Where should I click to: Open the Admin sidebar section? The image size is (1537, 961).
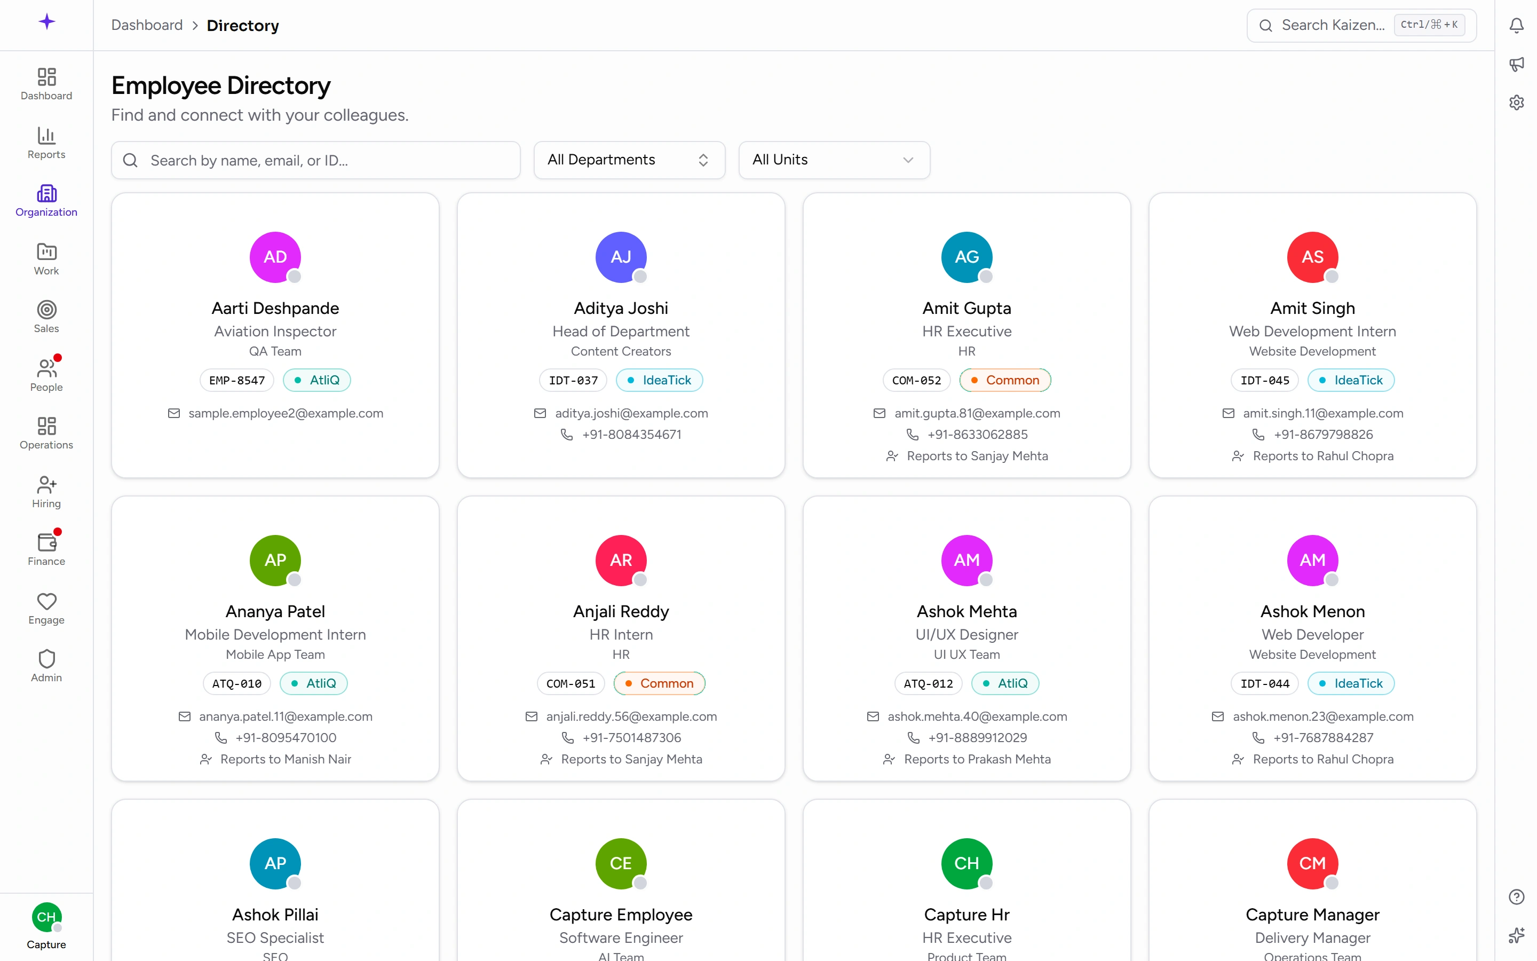click(46, 666)
